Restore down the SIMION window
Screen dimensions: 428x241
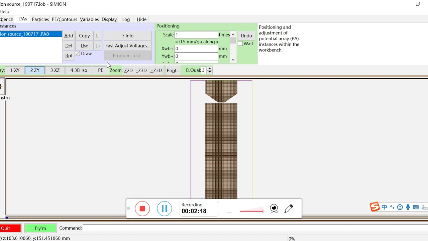[x=418, y=4]
